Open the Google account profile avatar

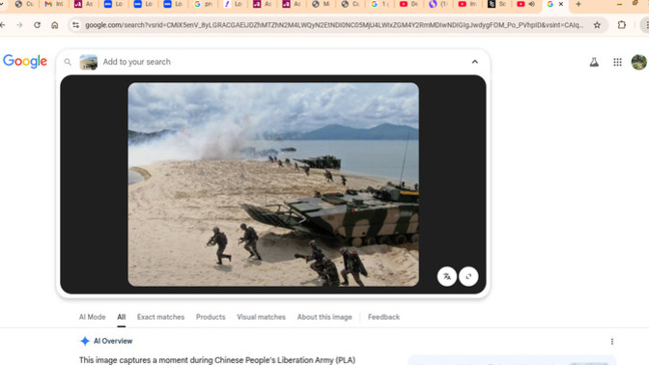coord(639,62)
